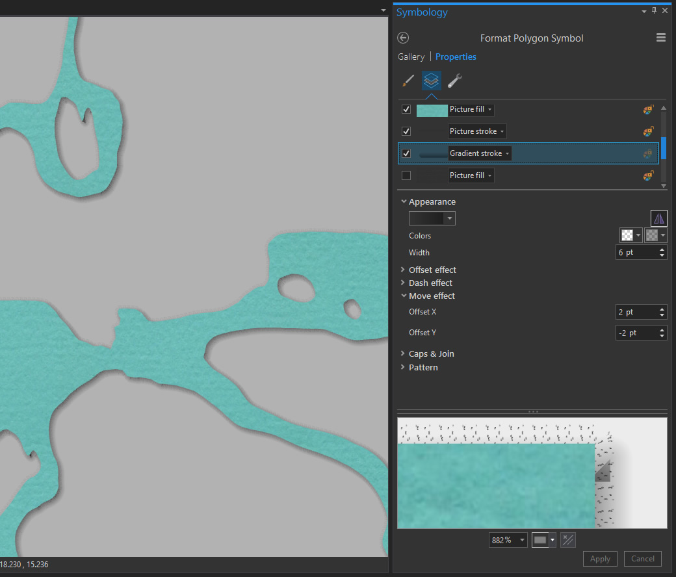Image resolution: width=676 pixels, height=577 pixels.
Task: Click the mirror gradient direction icon
Action: [x=658, y=218]
